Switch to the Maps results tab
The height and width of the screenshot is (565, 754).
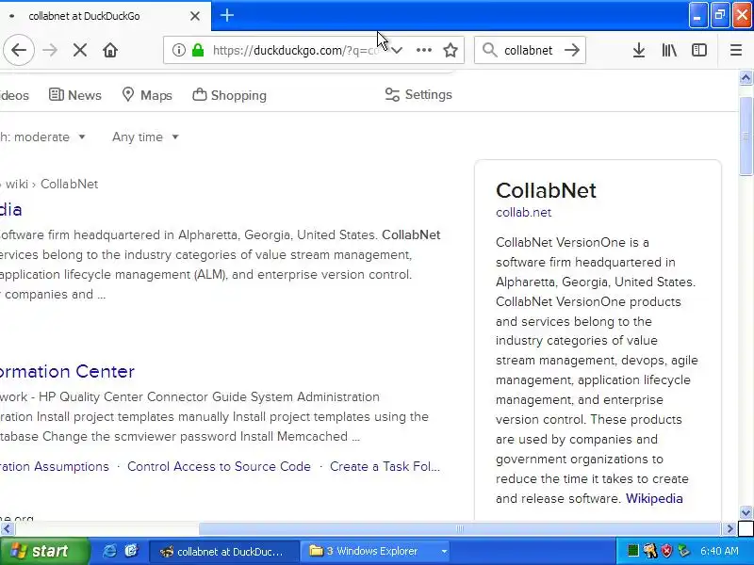click(x=147, y=95)
